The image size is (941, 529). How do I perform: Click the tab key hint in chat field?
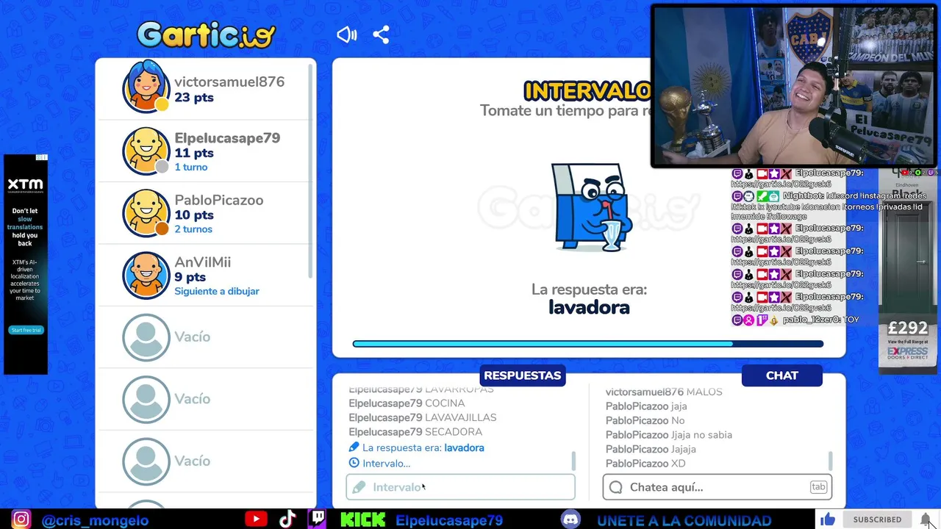point(818,487)
